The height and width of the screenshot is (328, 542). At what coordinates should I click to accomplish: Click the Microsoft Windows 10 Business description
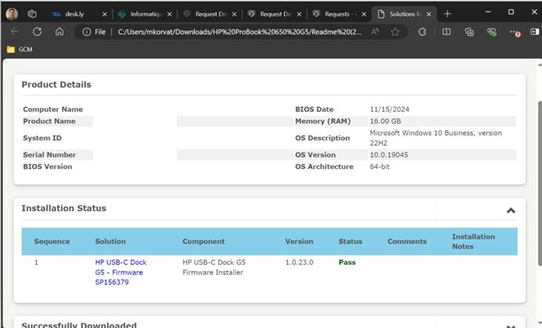pos(435,138)
